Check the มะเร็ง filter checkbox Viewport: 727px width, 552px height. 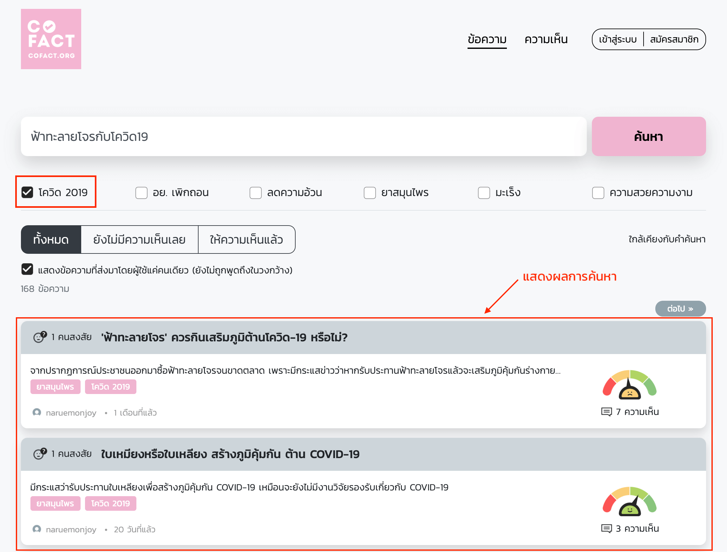483,193
